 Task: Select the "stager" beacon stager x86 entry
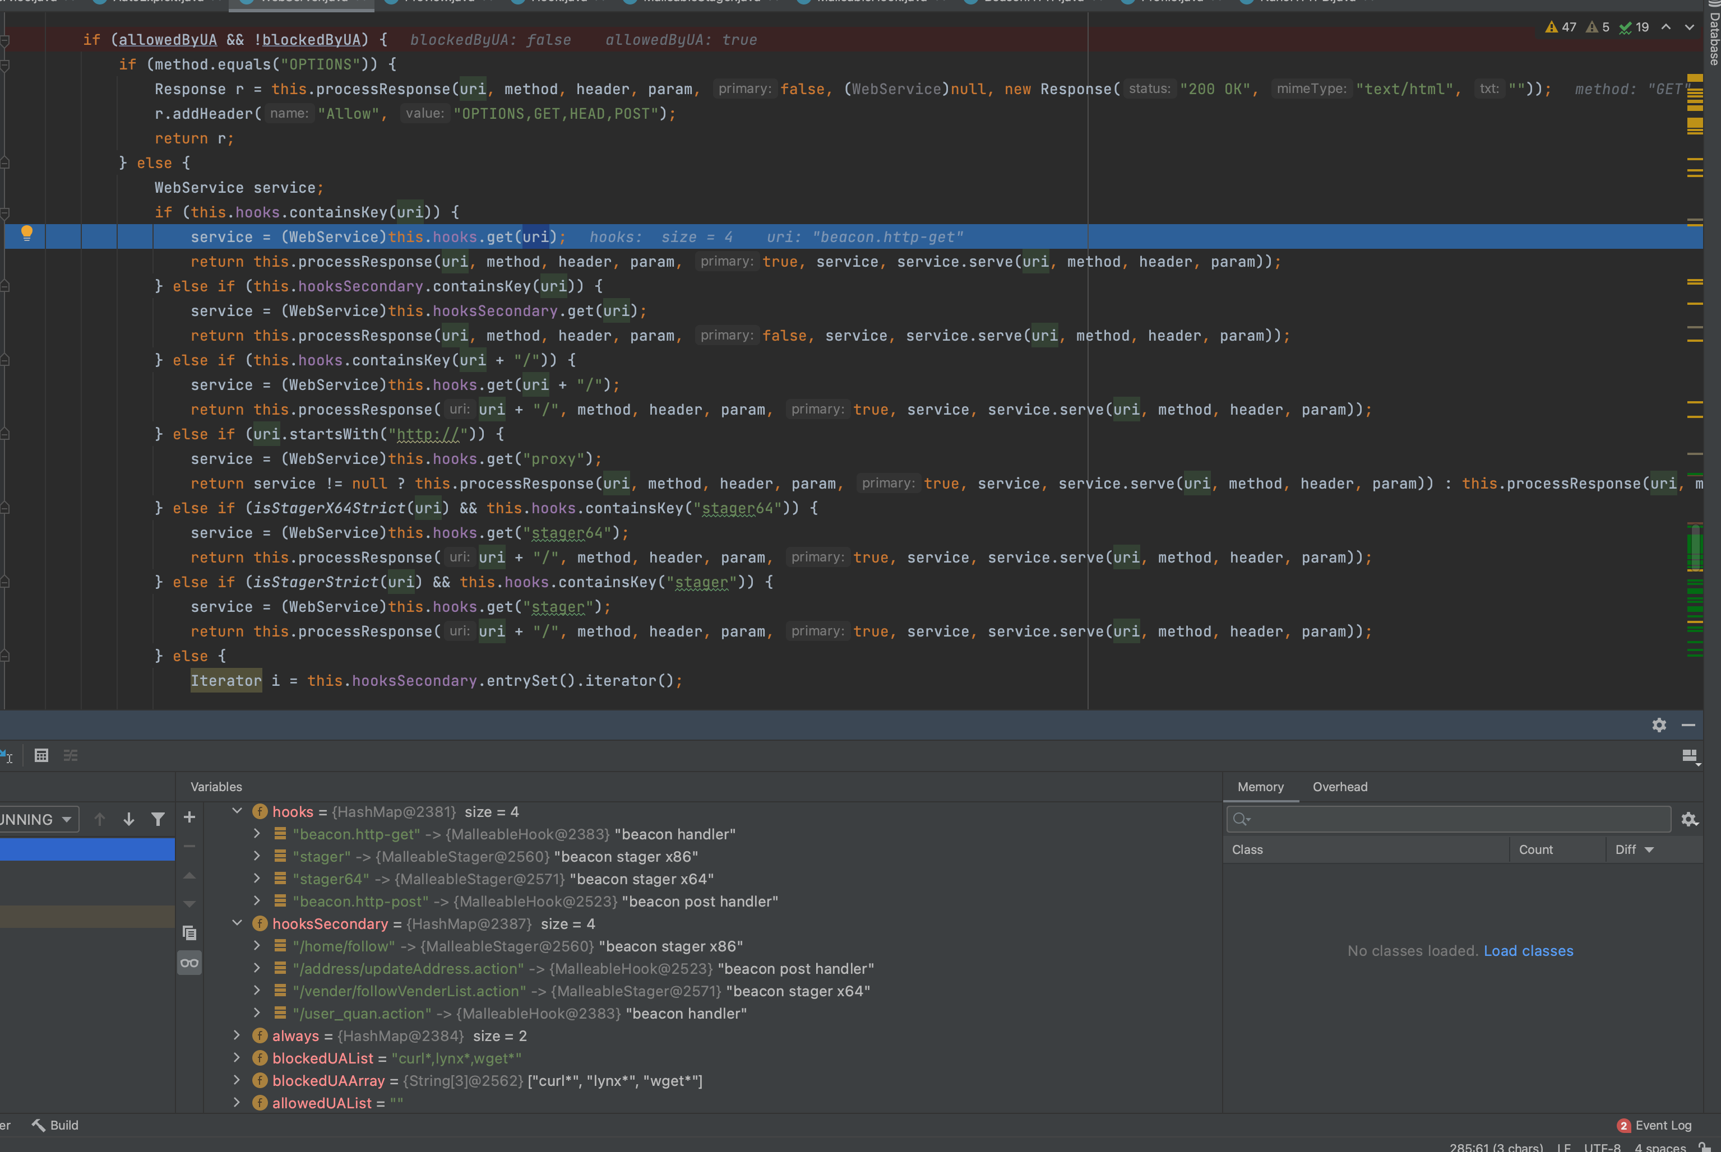pos(496,857)
